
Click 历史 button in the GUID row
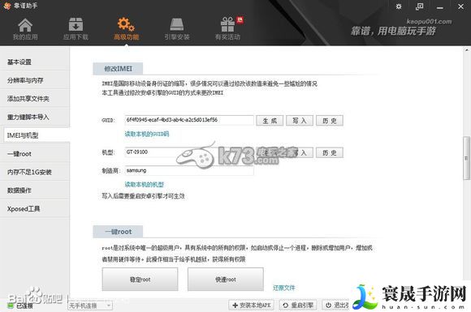point(330,121)
